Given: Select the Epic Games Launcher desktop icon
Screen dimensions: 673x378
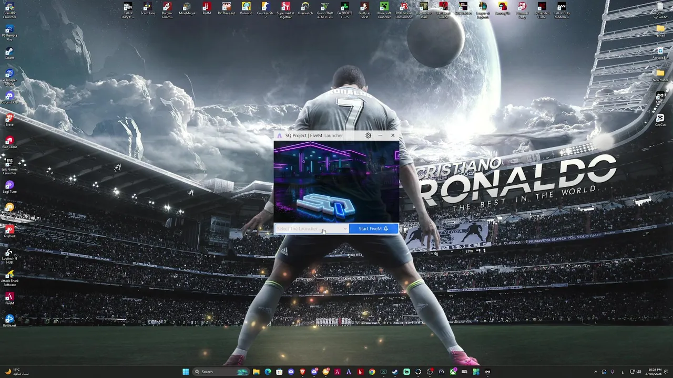Looking at the screenshot, I should click(9, 166).
